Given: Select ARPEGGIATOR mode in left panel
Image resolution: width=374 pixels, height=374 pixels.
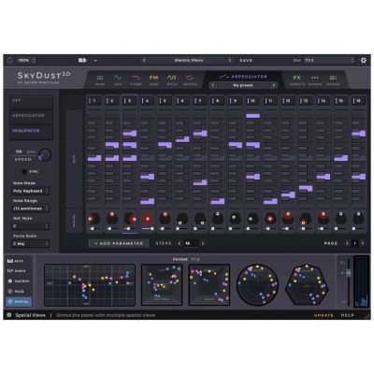Looking at the screenshot, I should click(31, 117).
